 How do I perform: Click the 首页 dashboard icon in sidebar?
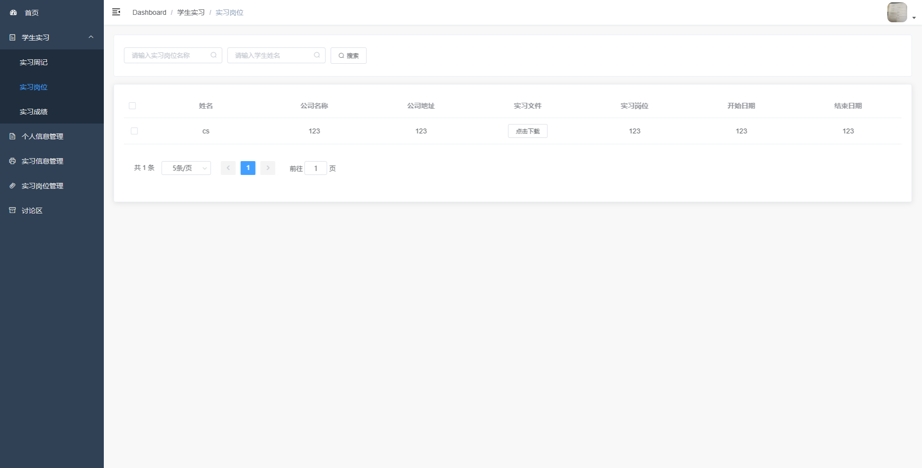click(x=13, y=13)
